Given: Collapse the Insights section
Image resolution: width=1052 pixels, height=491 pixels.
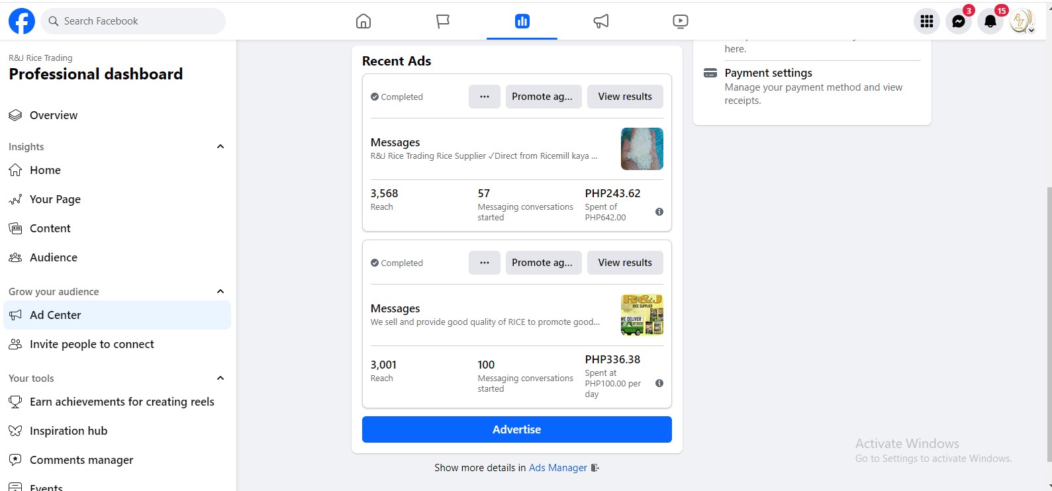Looking at the screenshot, I should click(220, 146).
